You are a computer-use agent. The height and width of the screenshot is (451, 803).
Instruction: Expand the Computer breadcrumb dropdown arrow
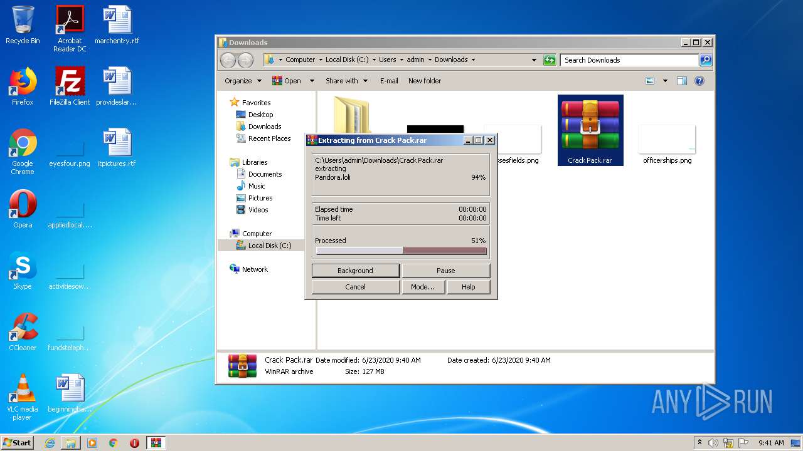tap(320, 60)
